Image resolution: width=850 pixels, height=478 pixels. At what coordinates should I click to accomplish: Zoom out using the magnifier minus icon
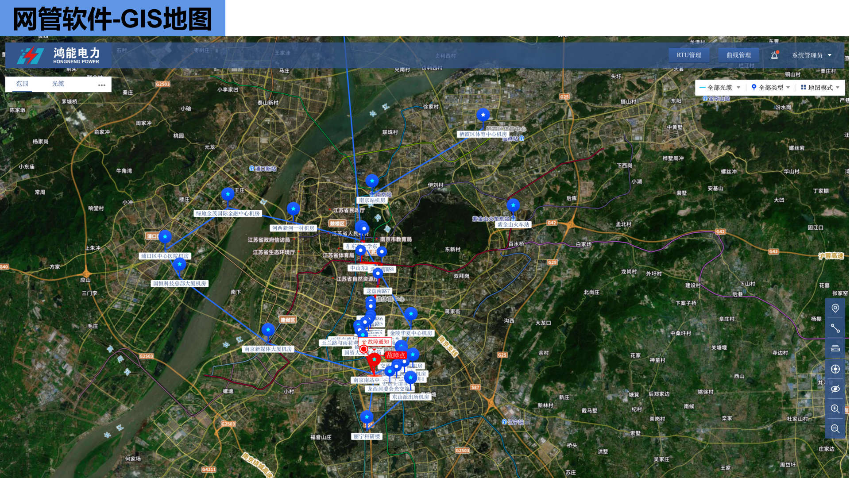(835, 429)
